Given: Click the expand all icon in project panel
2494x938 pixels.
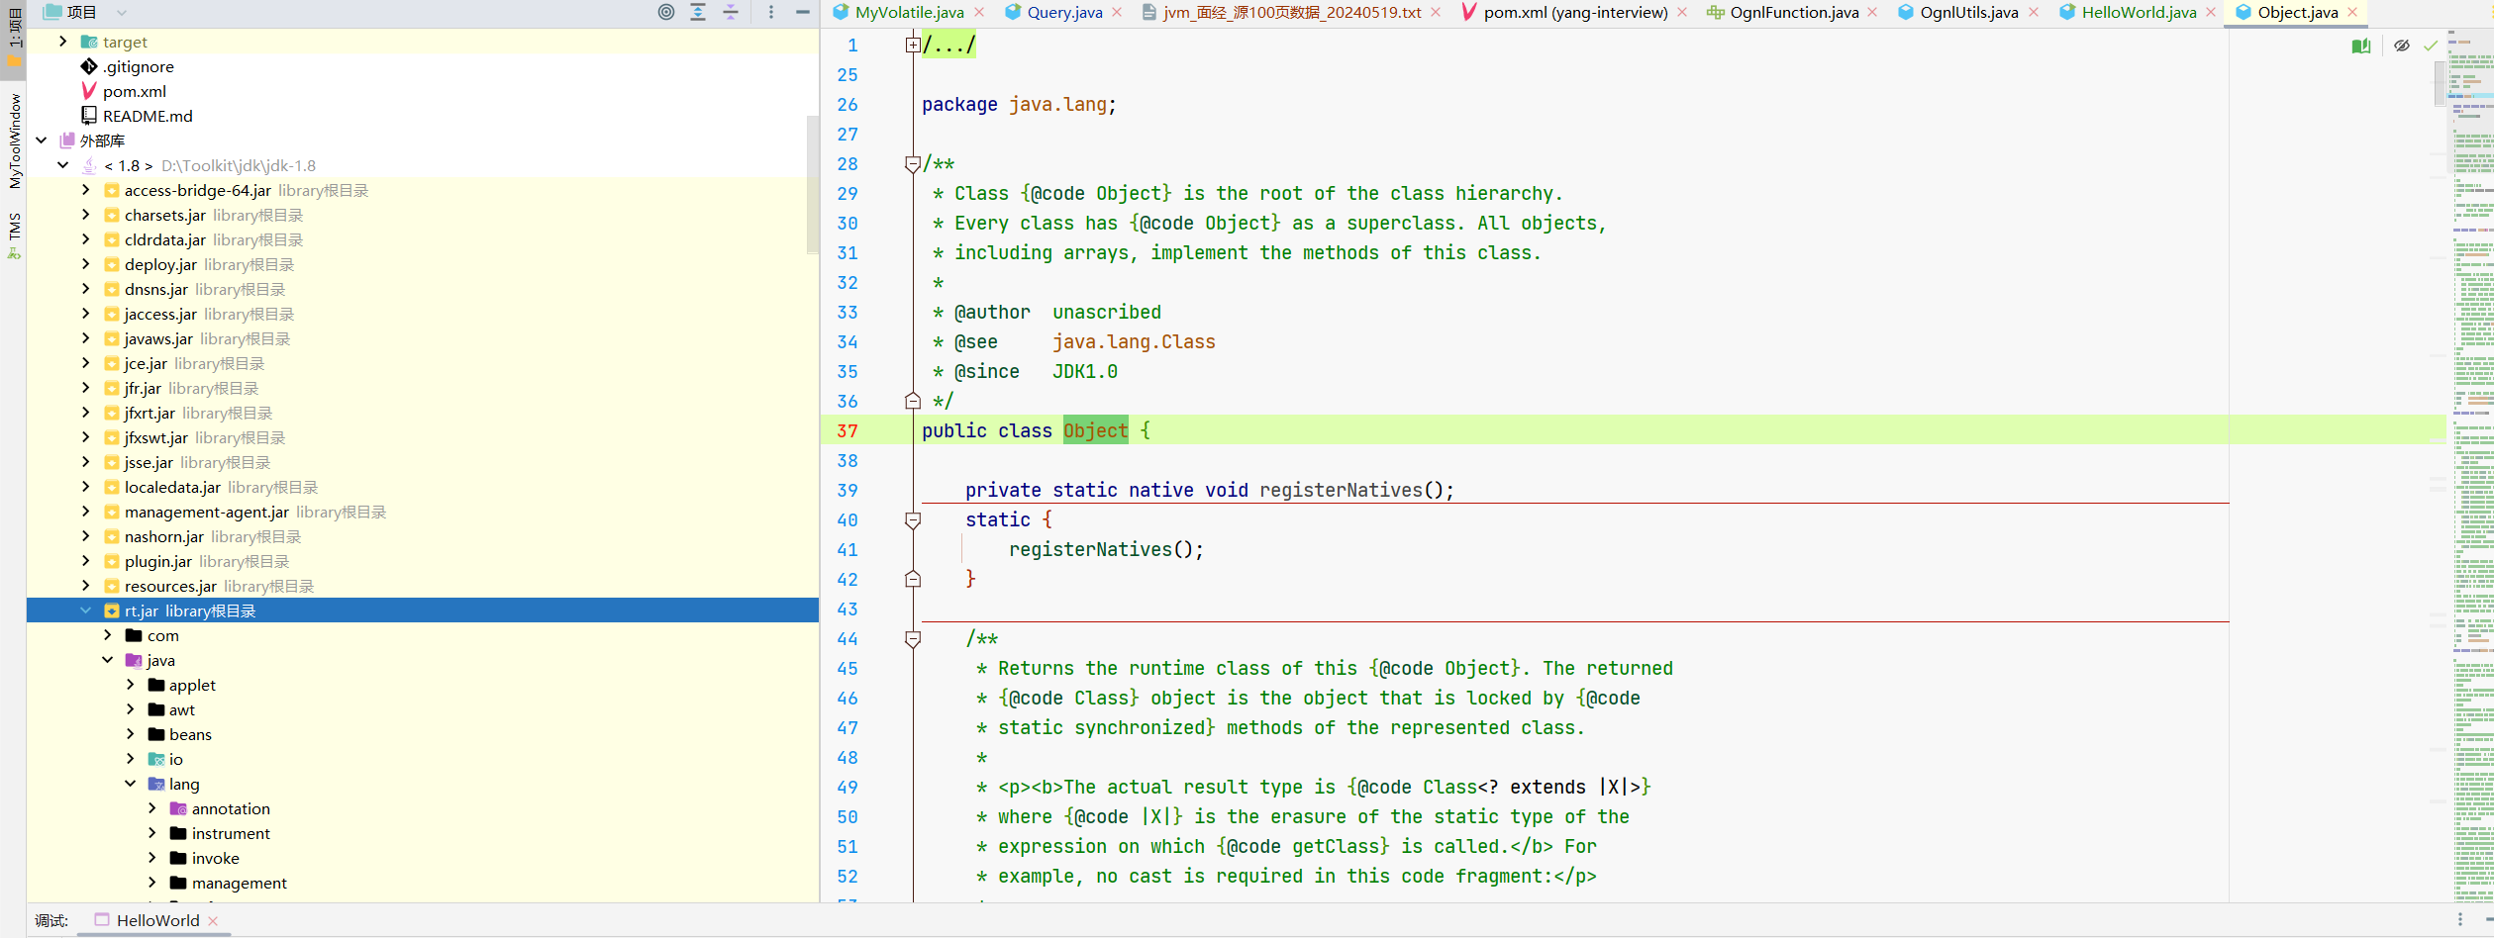Looking at the screenshot, I should click(x=698, y=12).
